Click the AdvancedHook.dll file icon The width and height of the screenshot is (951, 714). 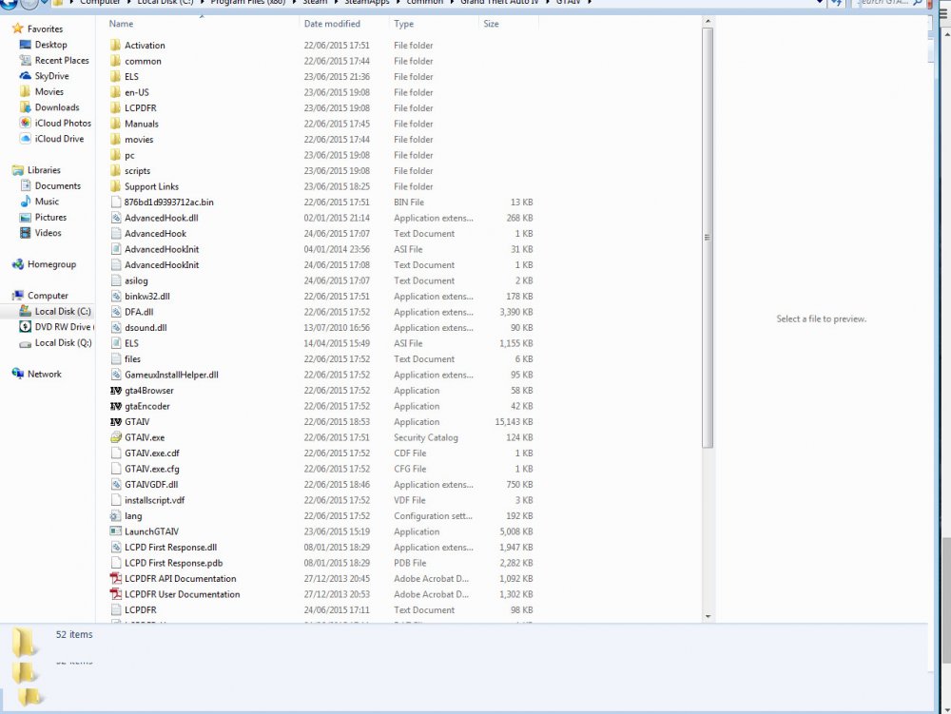[116, 218]
